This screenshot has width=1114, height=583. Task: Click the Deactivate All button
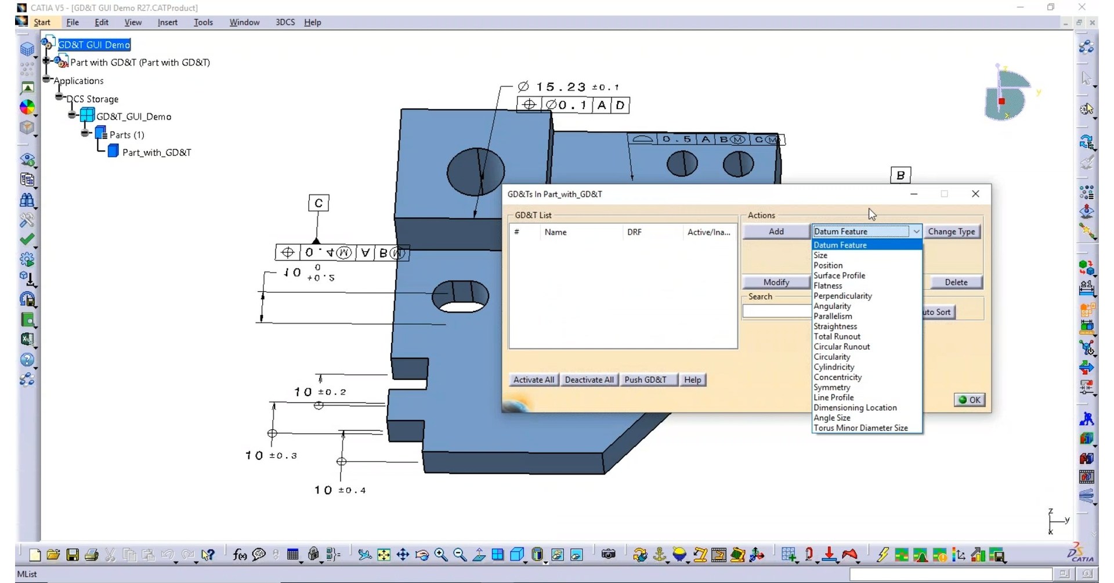(589, 379)
